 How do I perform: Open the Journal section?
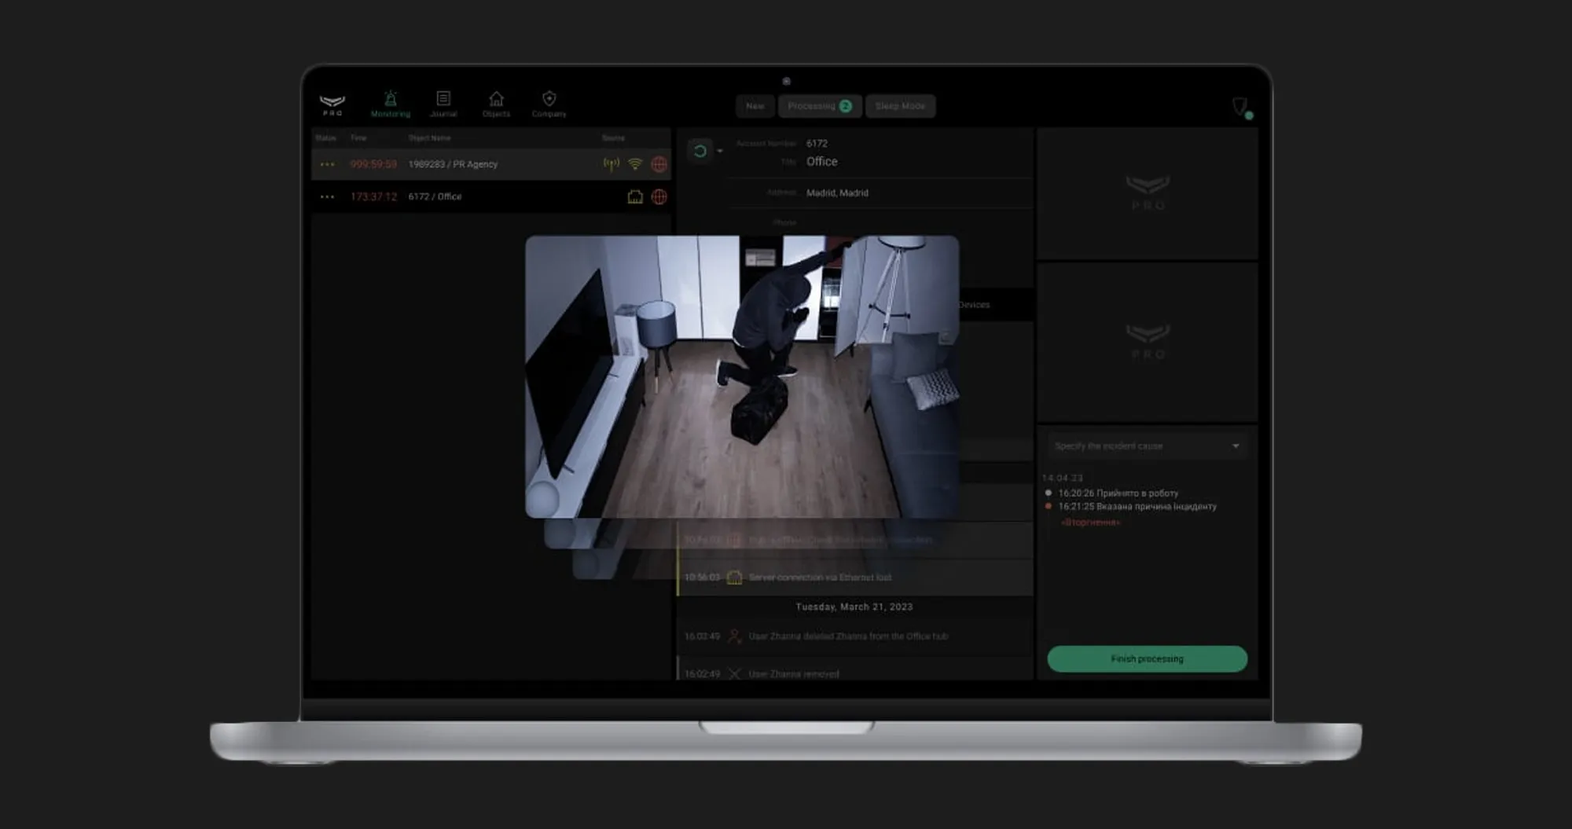pyautogui.click(x=443, y=104)
